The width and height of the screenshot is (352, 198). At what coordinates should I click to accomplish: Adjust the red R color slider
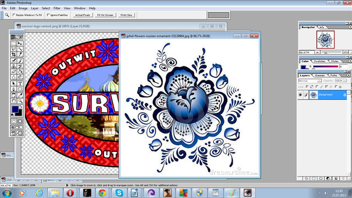326,67
